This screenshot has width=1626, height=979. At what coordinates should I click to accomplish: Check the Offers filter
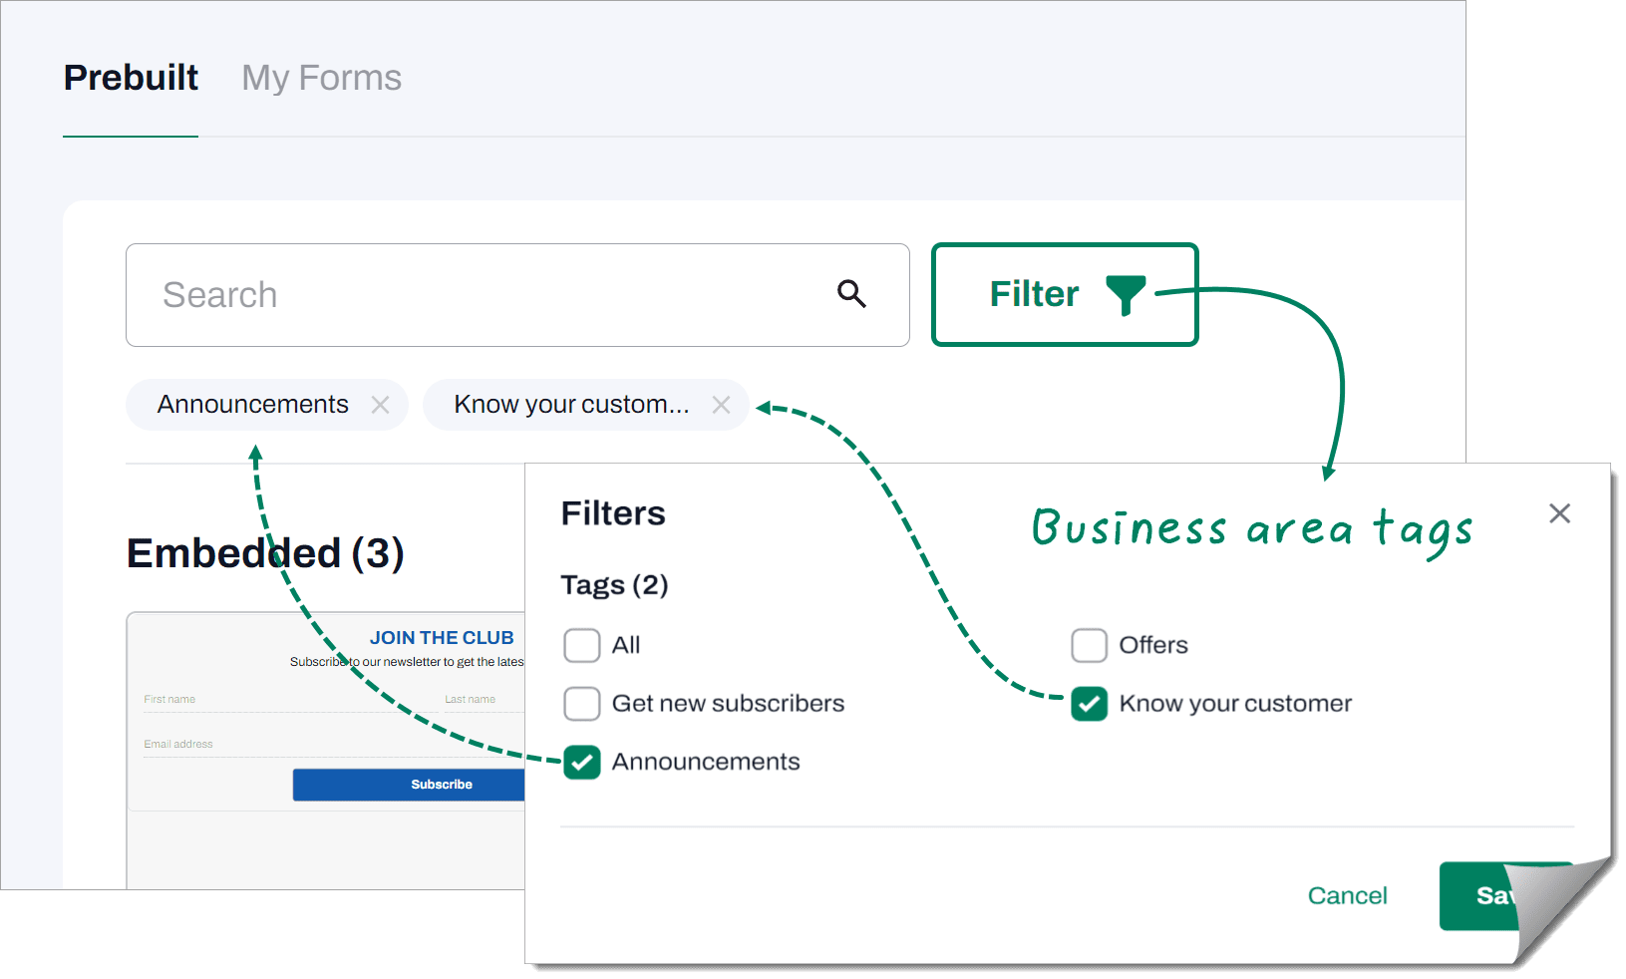(x=1090, y=645)
